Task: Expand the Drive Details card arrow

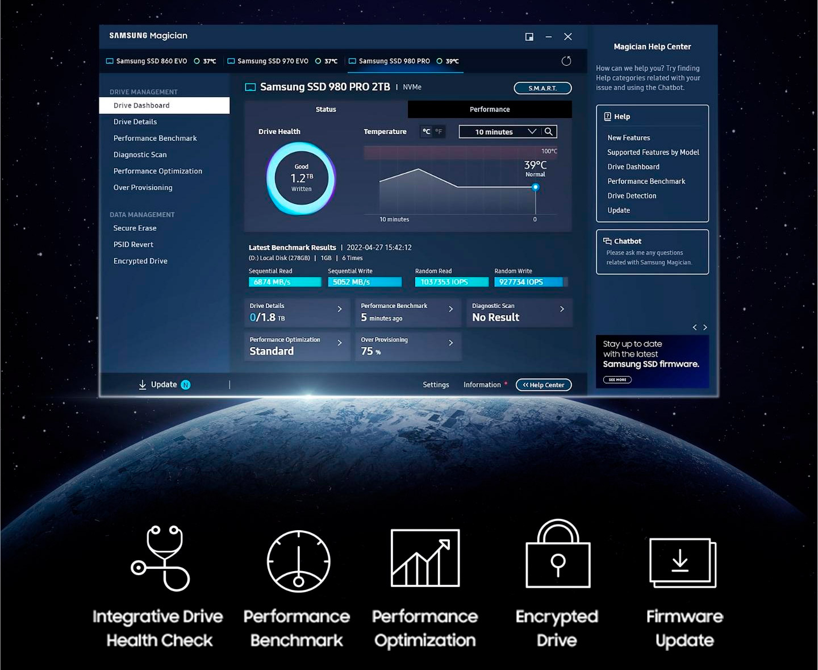Action: (340, 309)
